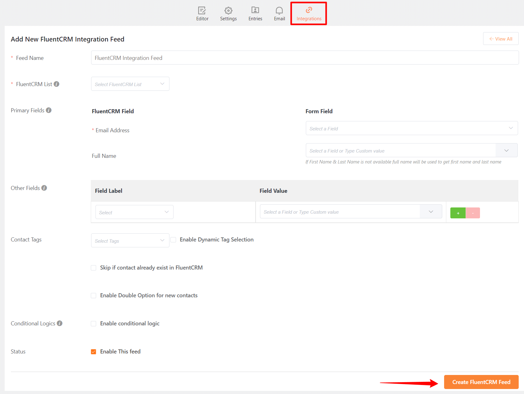Select the Integrations tab
The image size is (524, 394).
(309, 14)
